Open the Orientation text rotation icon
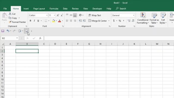This screenshot has width=174, height=98. 80,15
